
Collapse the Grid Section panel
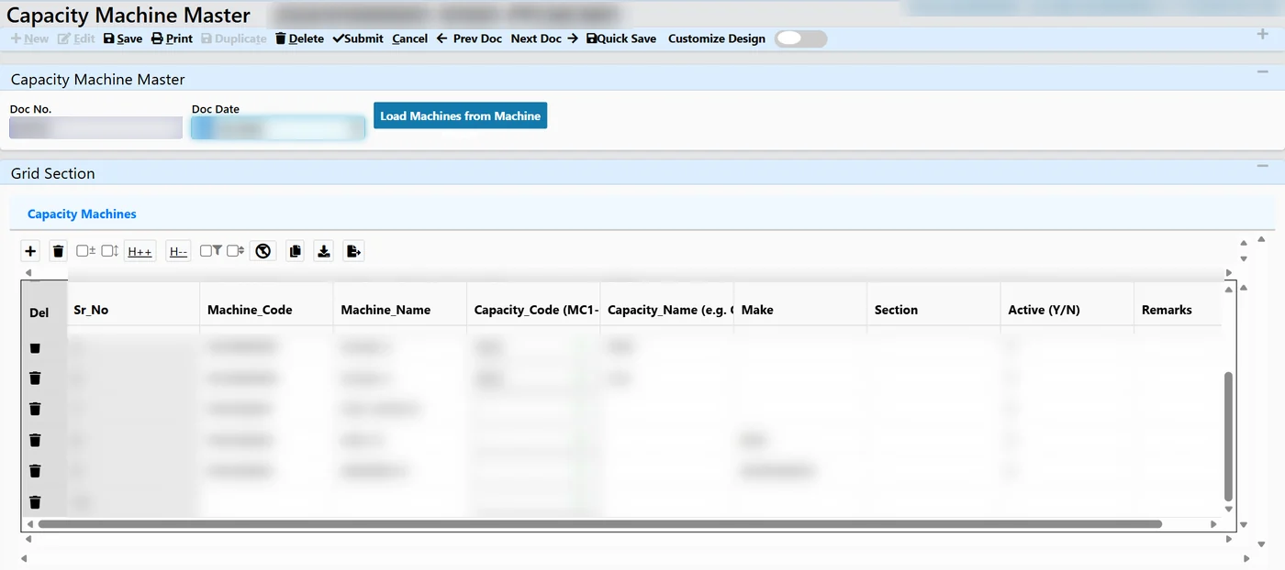pos(1262,166)
